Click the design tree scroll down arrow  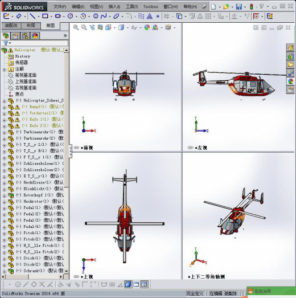[66, 271]
